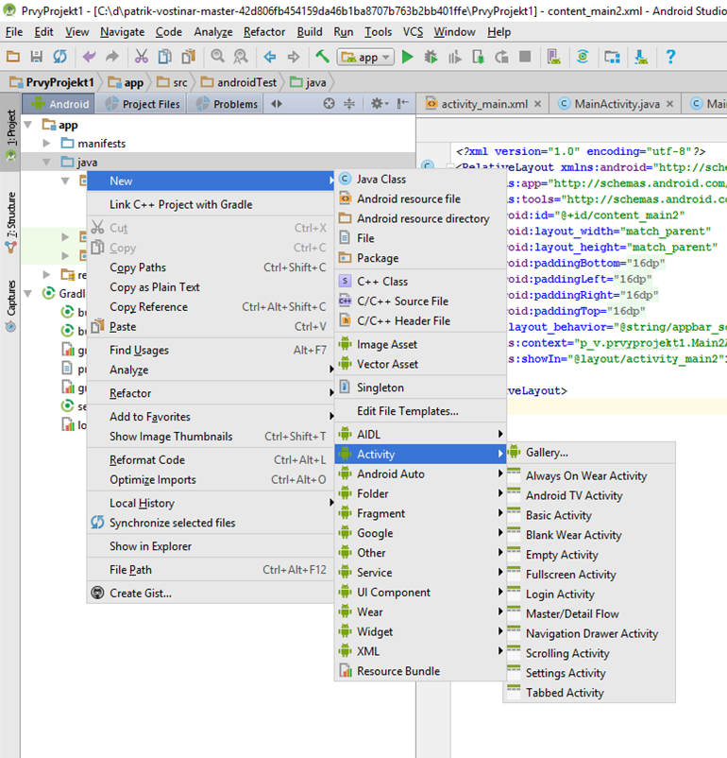
Task: Click the Paste toolbar icon
Action: pos(189,57)
